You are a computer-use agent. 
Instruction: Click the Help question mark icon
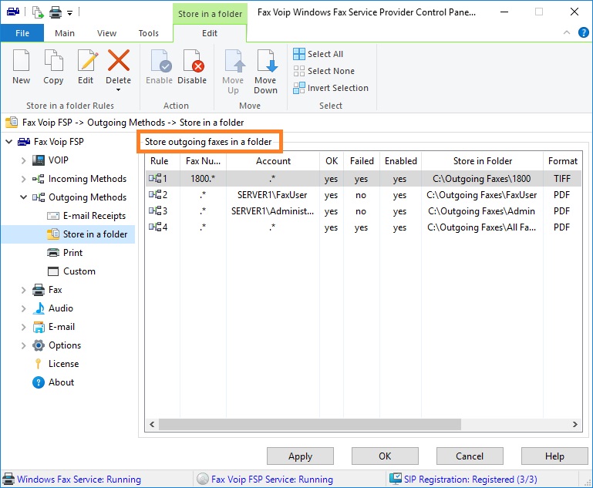[x=583, y=32]
